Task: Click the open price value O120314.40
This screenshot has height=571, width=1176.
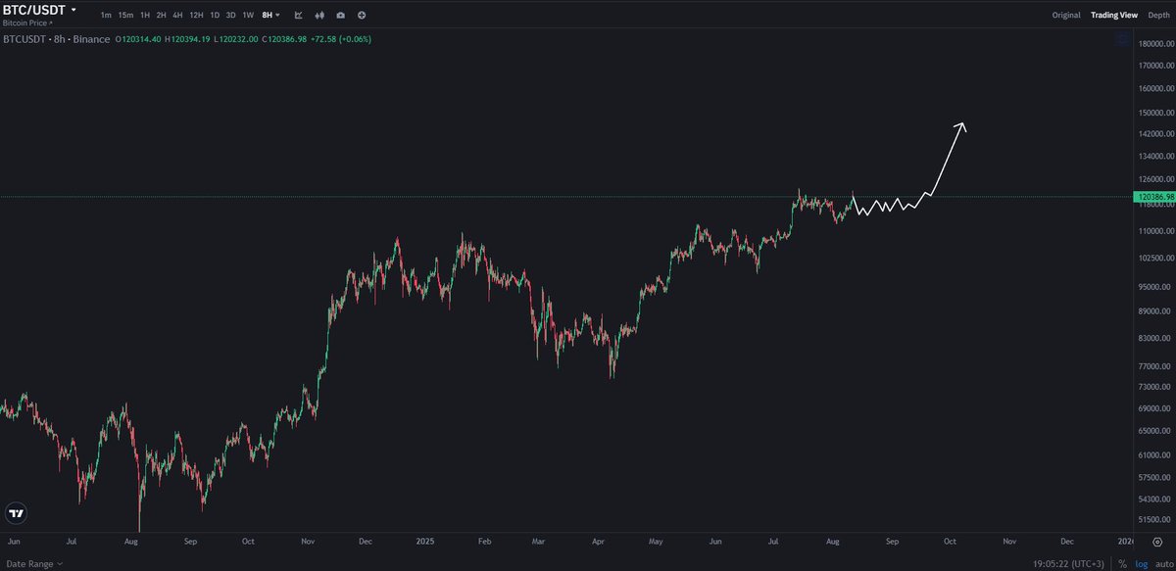Action: click(138, 39)
